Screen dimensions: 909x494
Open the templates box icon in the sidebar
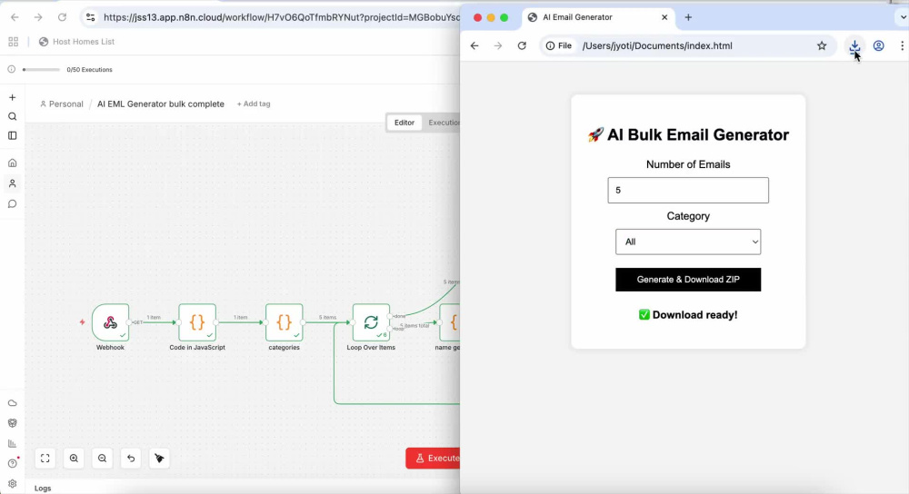[12, 423]
